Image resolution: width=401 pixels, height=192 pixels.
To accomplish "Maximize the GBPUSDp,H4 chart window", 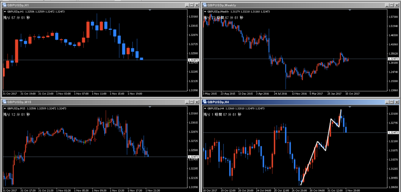I will coord(392,102).
